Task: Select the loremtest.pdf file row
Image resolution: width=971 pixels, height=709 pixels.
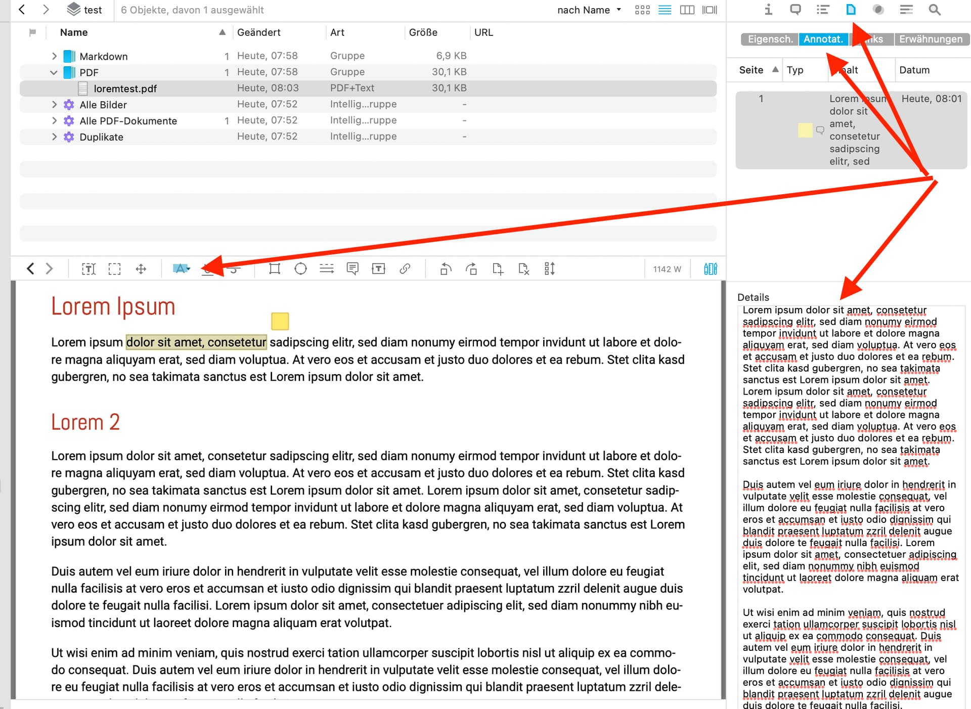Action: click(x=368, y=88)
